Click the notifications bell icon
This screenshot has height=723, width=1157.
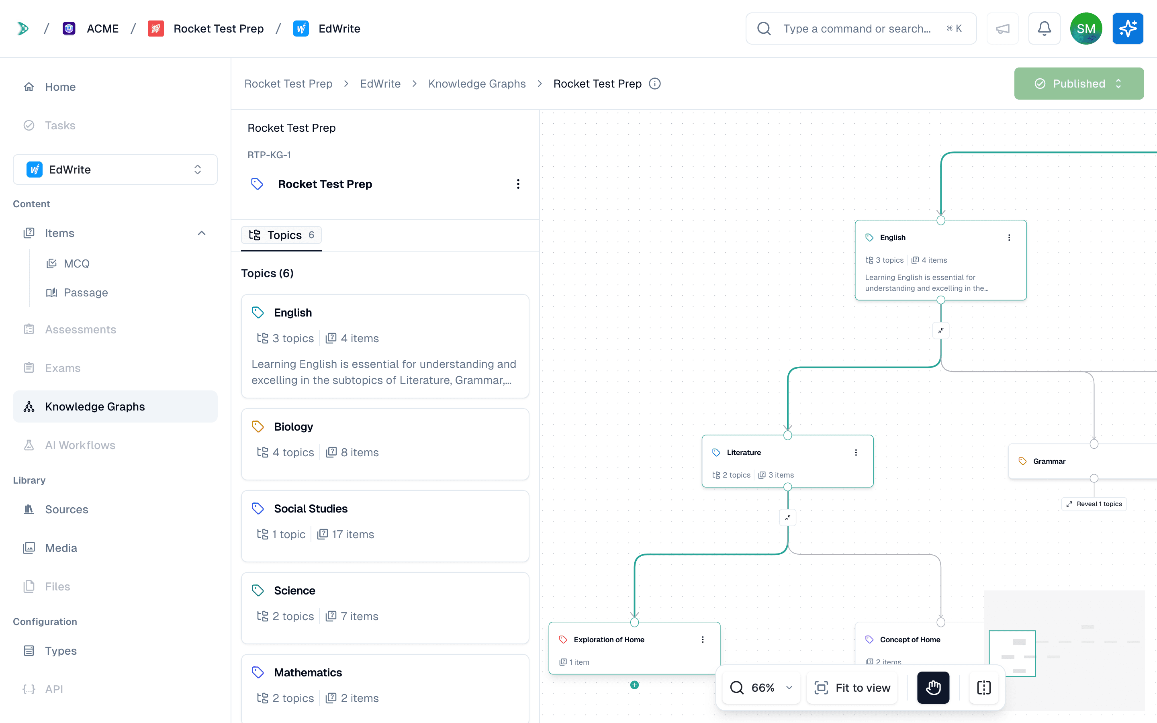coord(1044,29)
